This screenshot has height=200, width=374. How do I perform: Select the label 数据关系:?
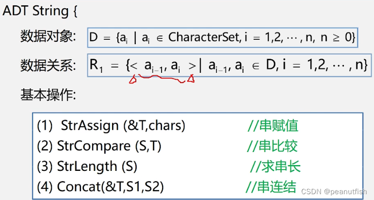click(x=48, y=66)
